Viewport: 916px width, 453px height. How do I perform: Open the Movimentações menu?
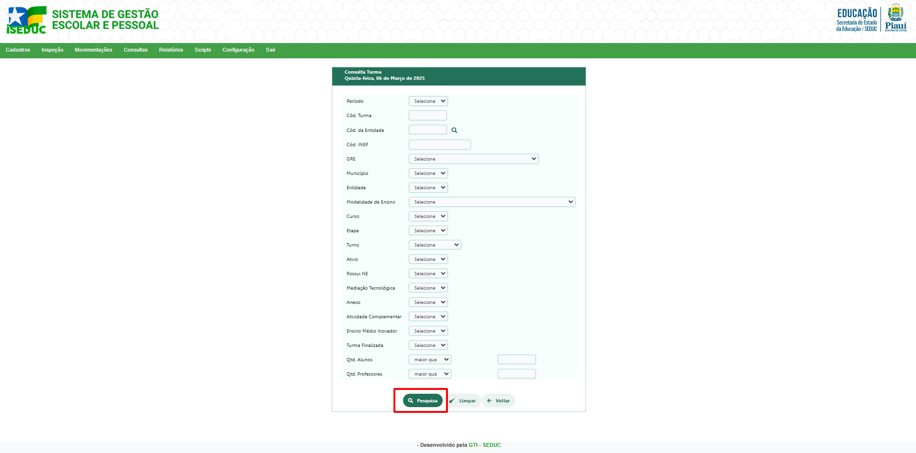[93, 50]
